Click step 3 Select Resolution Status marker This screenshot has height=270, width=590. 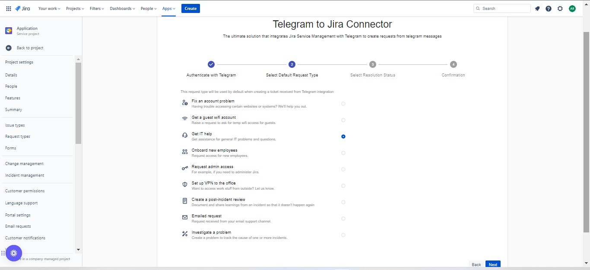click(373, 64)
